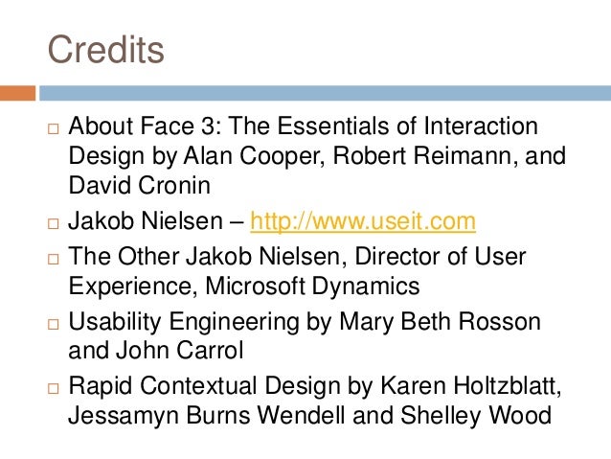Select the blue horizontal divider bar
The width and height of the screenshot is (611, 459).
click(325, 93)
